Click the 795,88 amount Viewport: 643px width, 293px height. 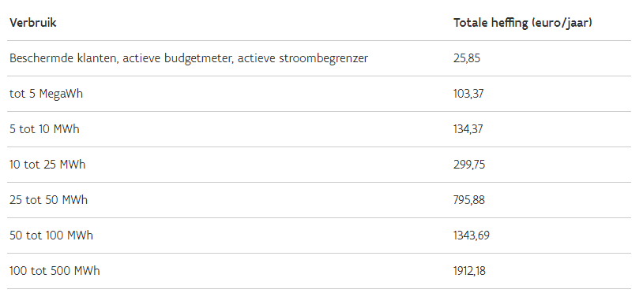point(468,200)
